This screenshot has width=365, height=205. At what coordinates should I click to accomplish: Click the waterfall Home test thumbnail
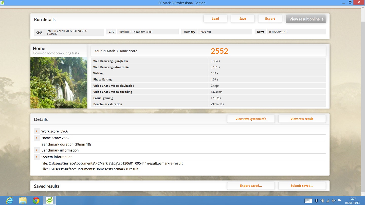59,83
